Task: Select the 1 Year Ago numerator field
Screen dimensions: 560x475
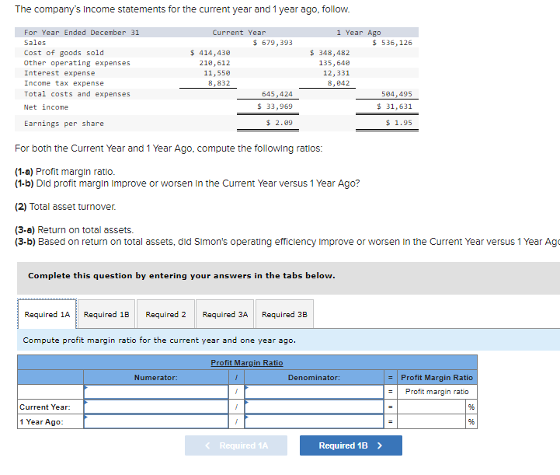Action: point(156,421)
